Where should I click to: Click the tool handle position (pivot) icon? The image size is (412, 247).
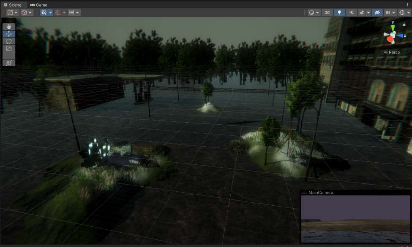tap(10, 13)
